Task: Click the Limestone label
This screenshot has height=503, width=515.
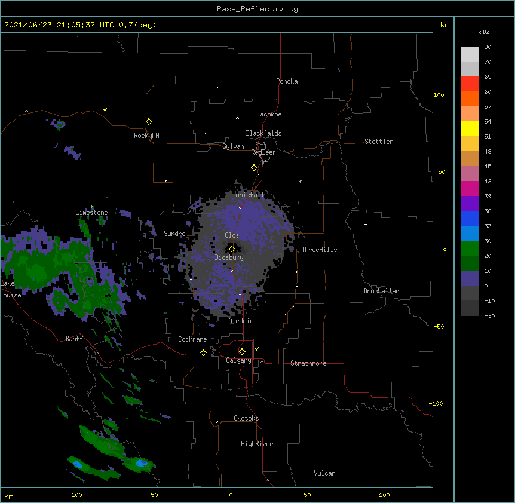Action: pyautogui.click(x=91, y=213)
